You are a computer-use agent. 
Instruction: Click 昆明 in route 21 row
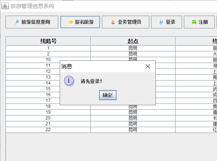coord(133,124)
